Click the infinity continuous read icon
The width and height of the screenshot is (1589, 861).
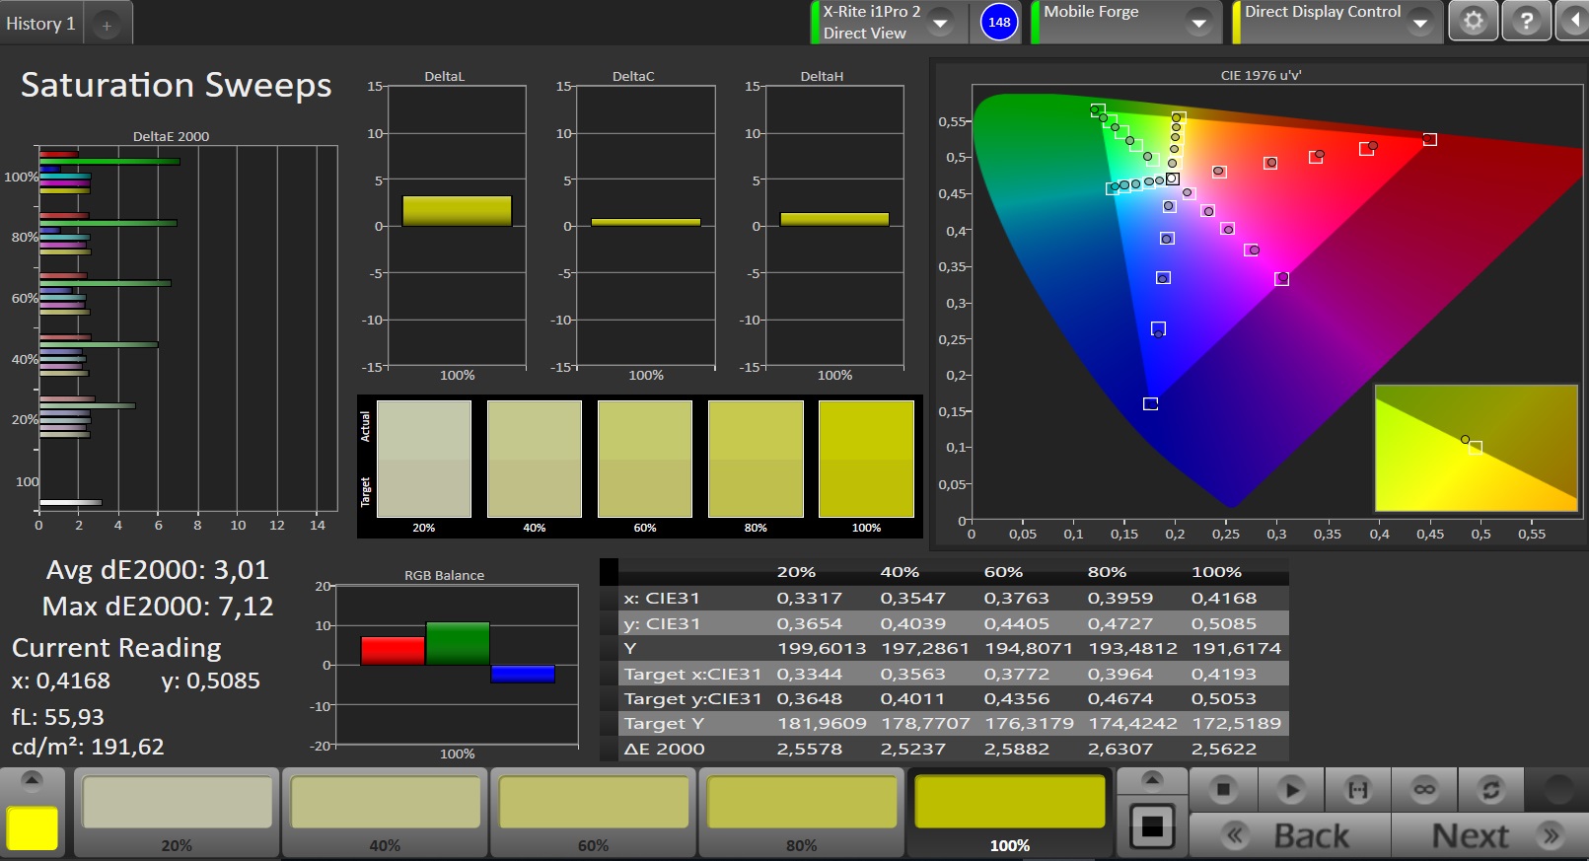coord(1424,790)
